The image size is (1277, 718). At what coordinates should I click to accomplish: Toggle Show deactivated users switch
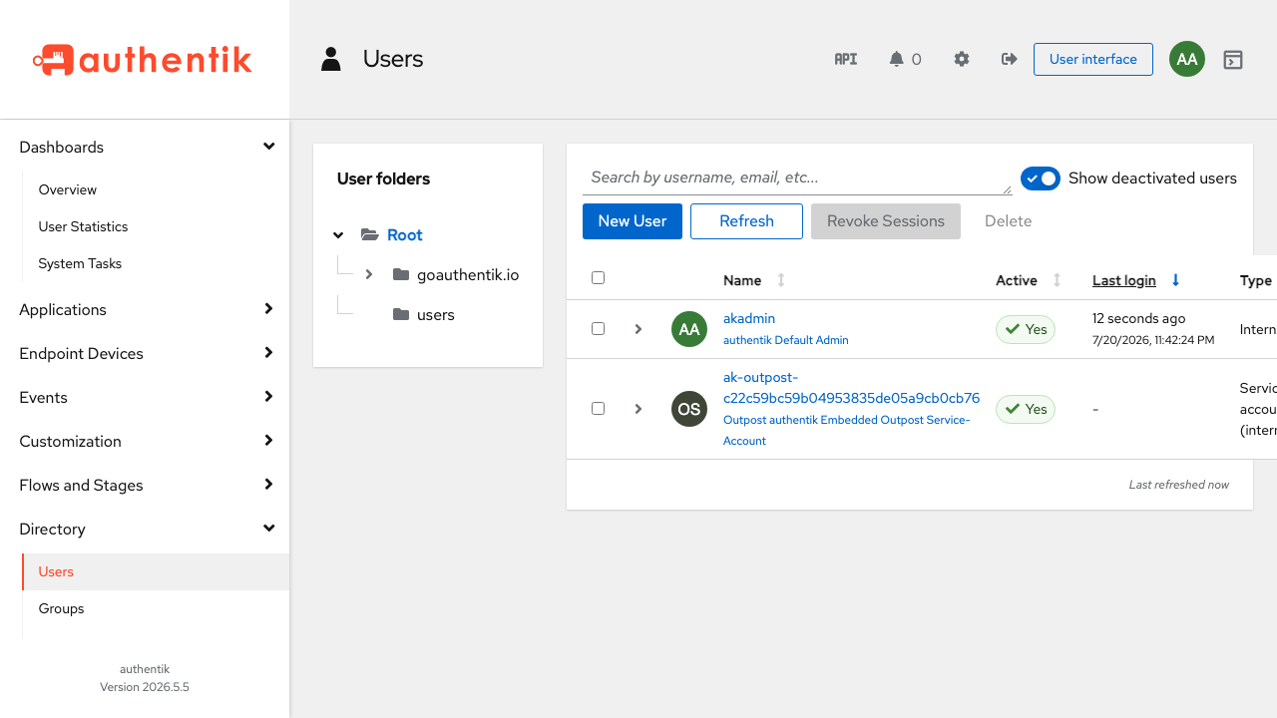pos(1041,179)
